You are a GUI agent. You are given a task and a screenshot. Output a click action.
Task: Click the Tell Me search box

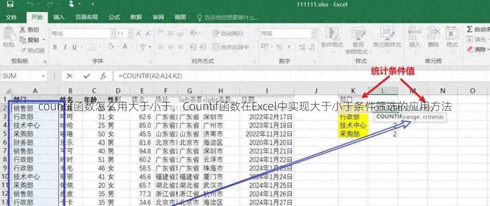click(229, 18)
